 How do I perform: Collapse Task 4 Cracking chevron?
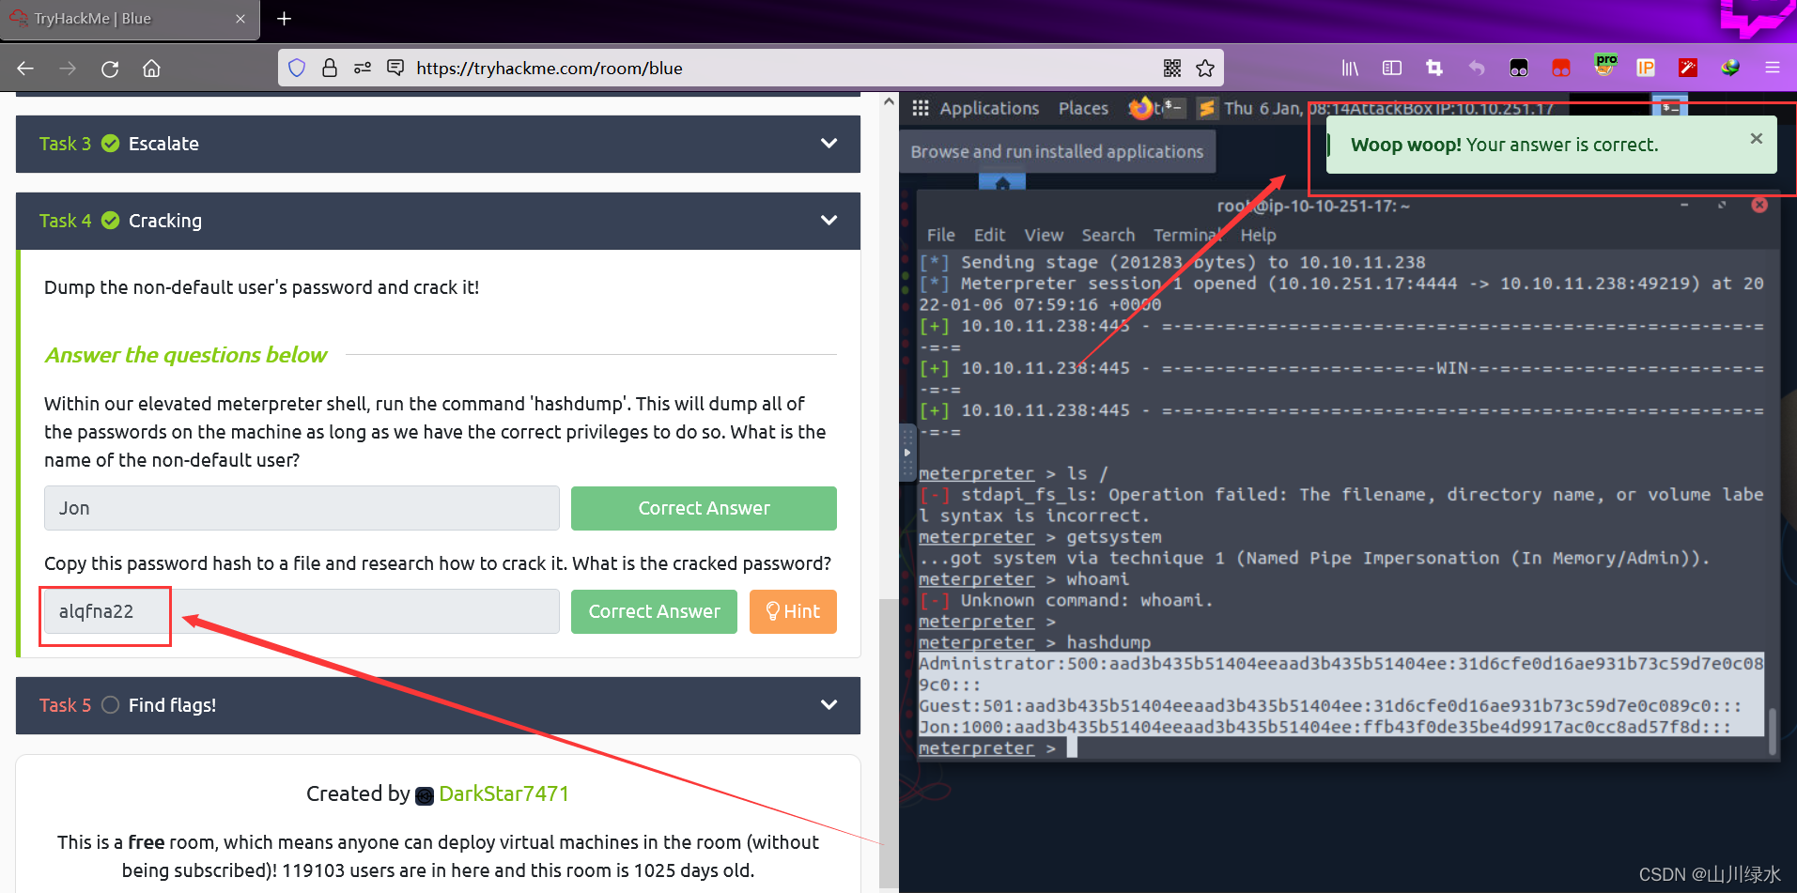[x=829, y=221]
